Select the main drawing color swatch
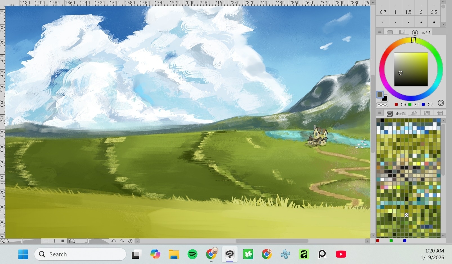Screen dimensions: 452x264 point(380,95)
